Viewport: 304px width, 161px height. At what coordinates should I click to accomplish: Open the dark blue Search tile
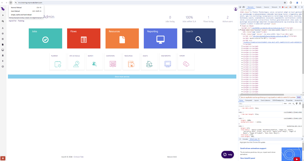coord(199,38)
